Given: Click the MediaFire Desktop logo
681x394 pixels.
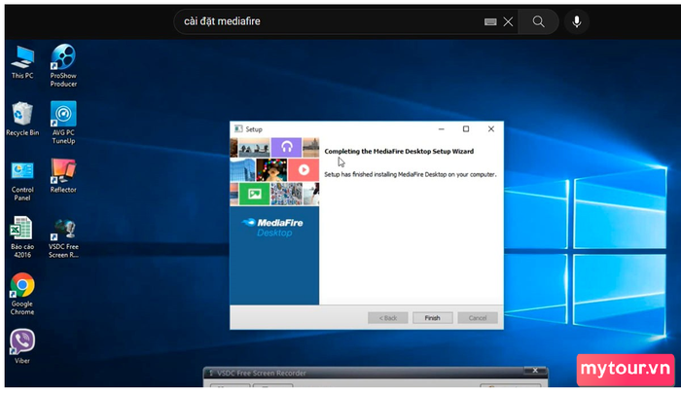Looking at the screenshot, I should [273, 228].
